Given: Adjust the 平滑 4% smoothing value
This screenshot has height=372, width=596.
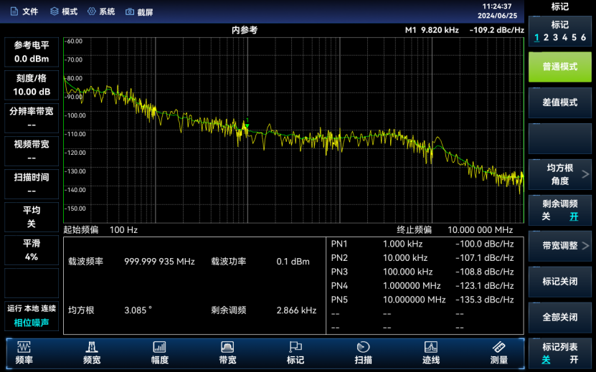Looking at the screenshot, I should [31, 250].
